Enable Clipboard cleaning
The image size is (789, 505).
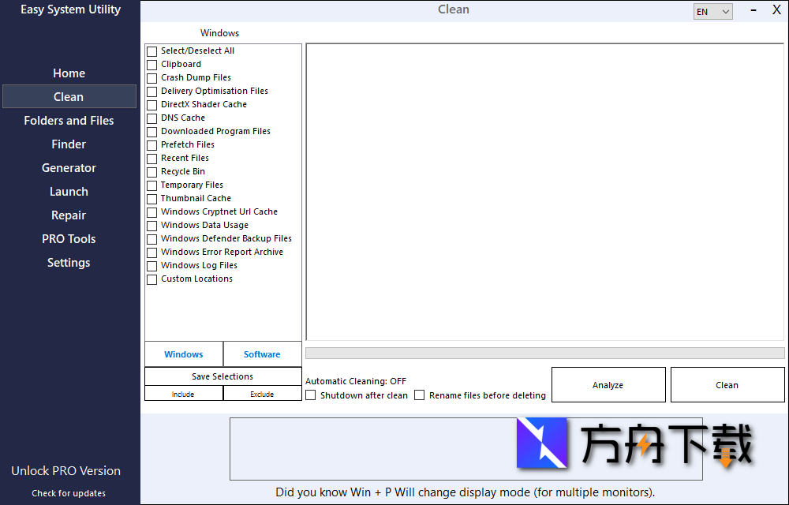point(151,64)
